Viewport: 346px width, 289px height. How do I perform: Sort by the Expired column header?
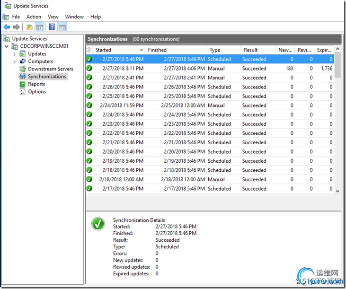coord(324,50)
